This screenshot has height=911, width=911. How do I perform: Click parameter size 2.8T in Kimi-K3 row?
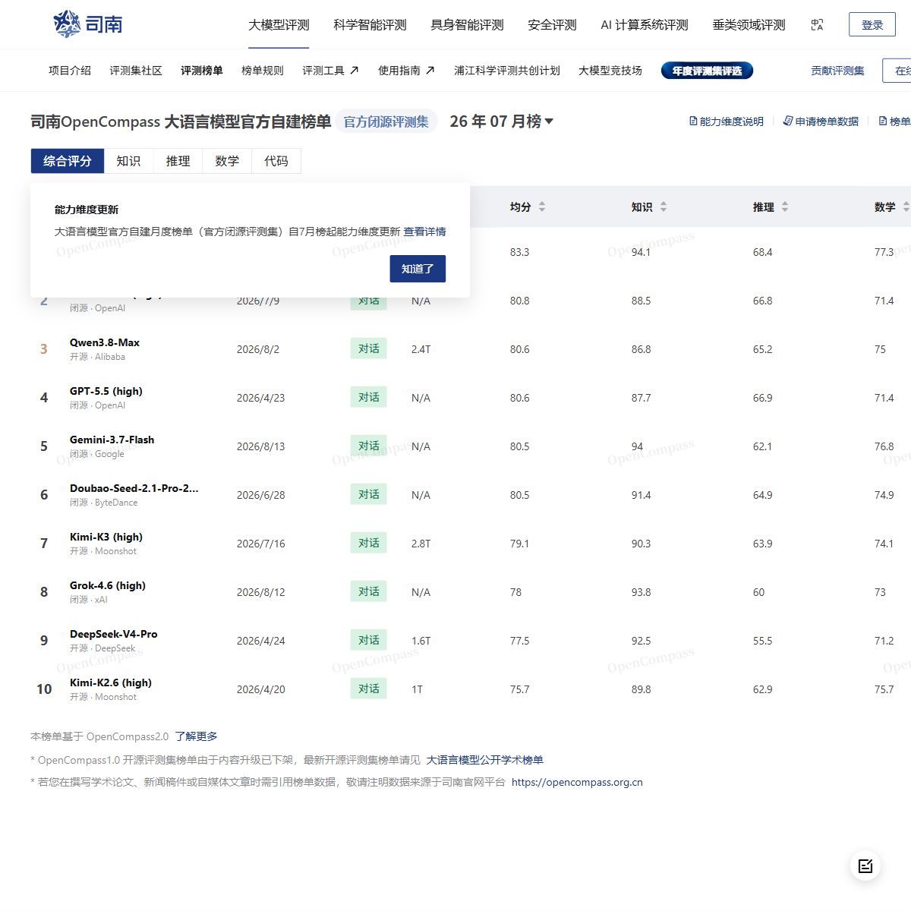(x=421, y=544)
